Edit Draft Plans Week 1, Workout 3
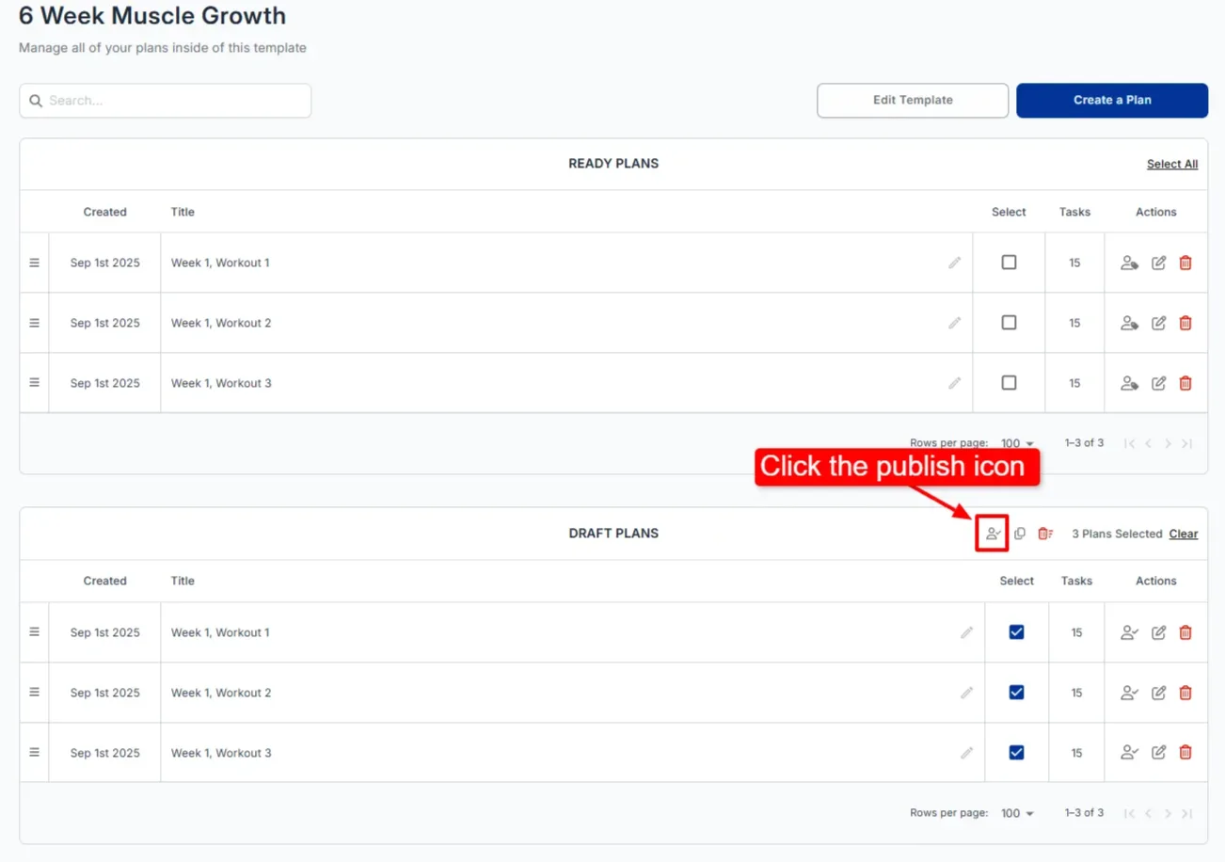 (1159, 753)
